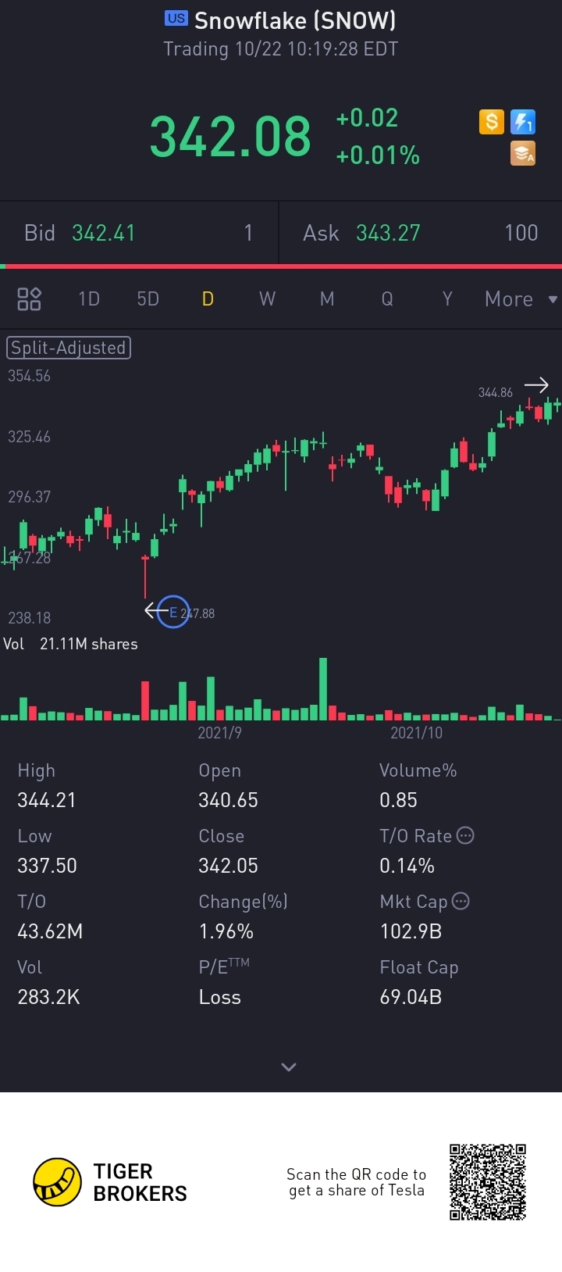The width and height of the screenshot is (562, 1272).
Task: Tap the Tiger Brokers logo
Action: pyautogui.click(x=110, y=1182)
